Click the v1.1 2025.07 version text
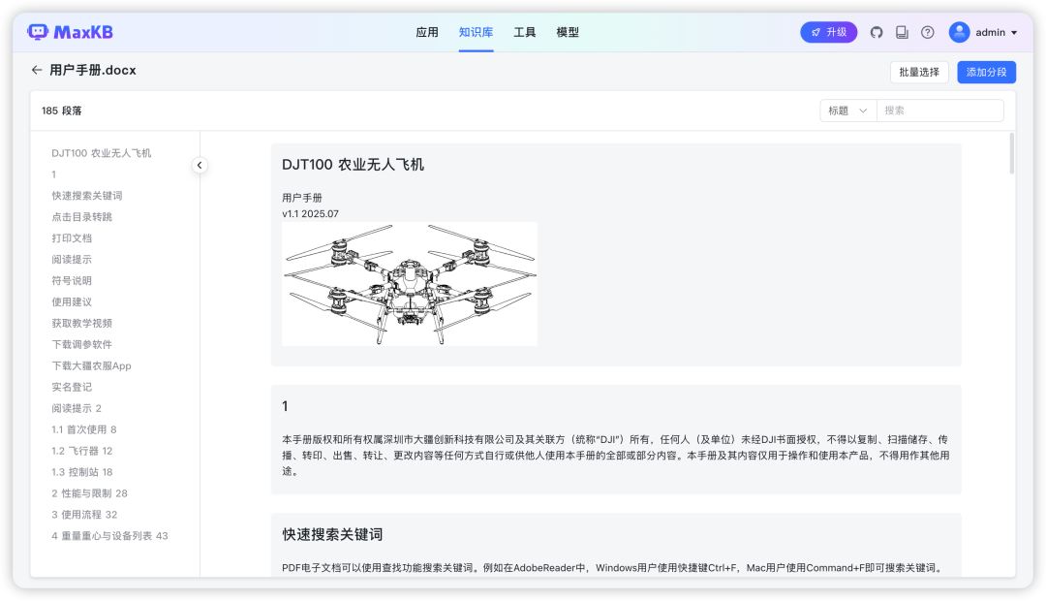 coord(310,213)
